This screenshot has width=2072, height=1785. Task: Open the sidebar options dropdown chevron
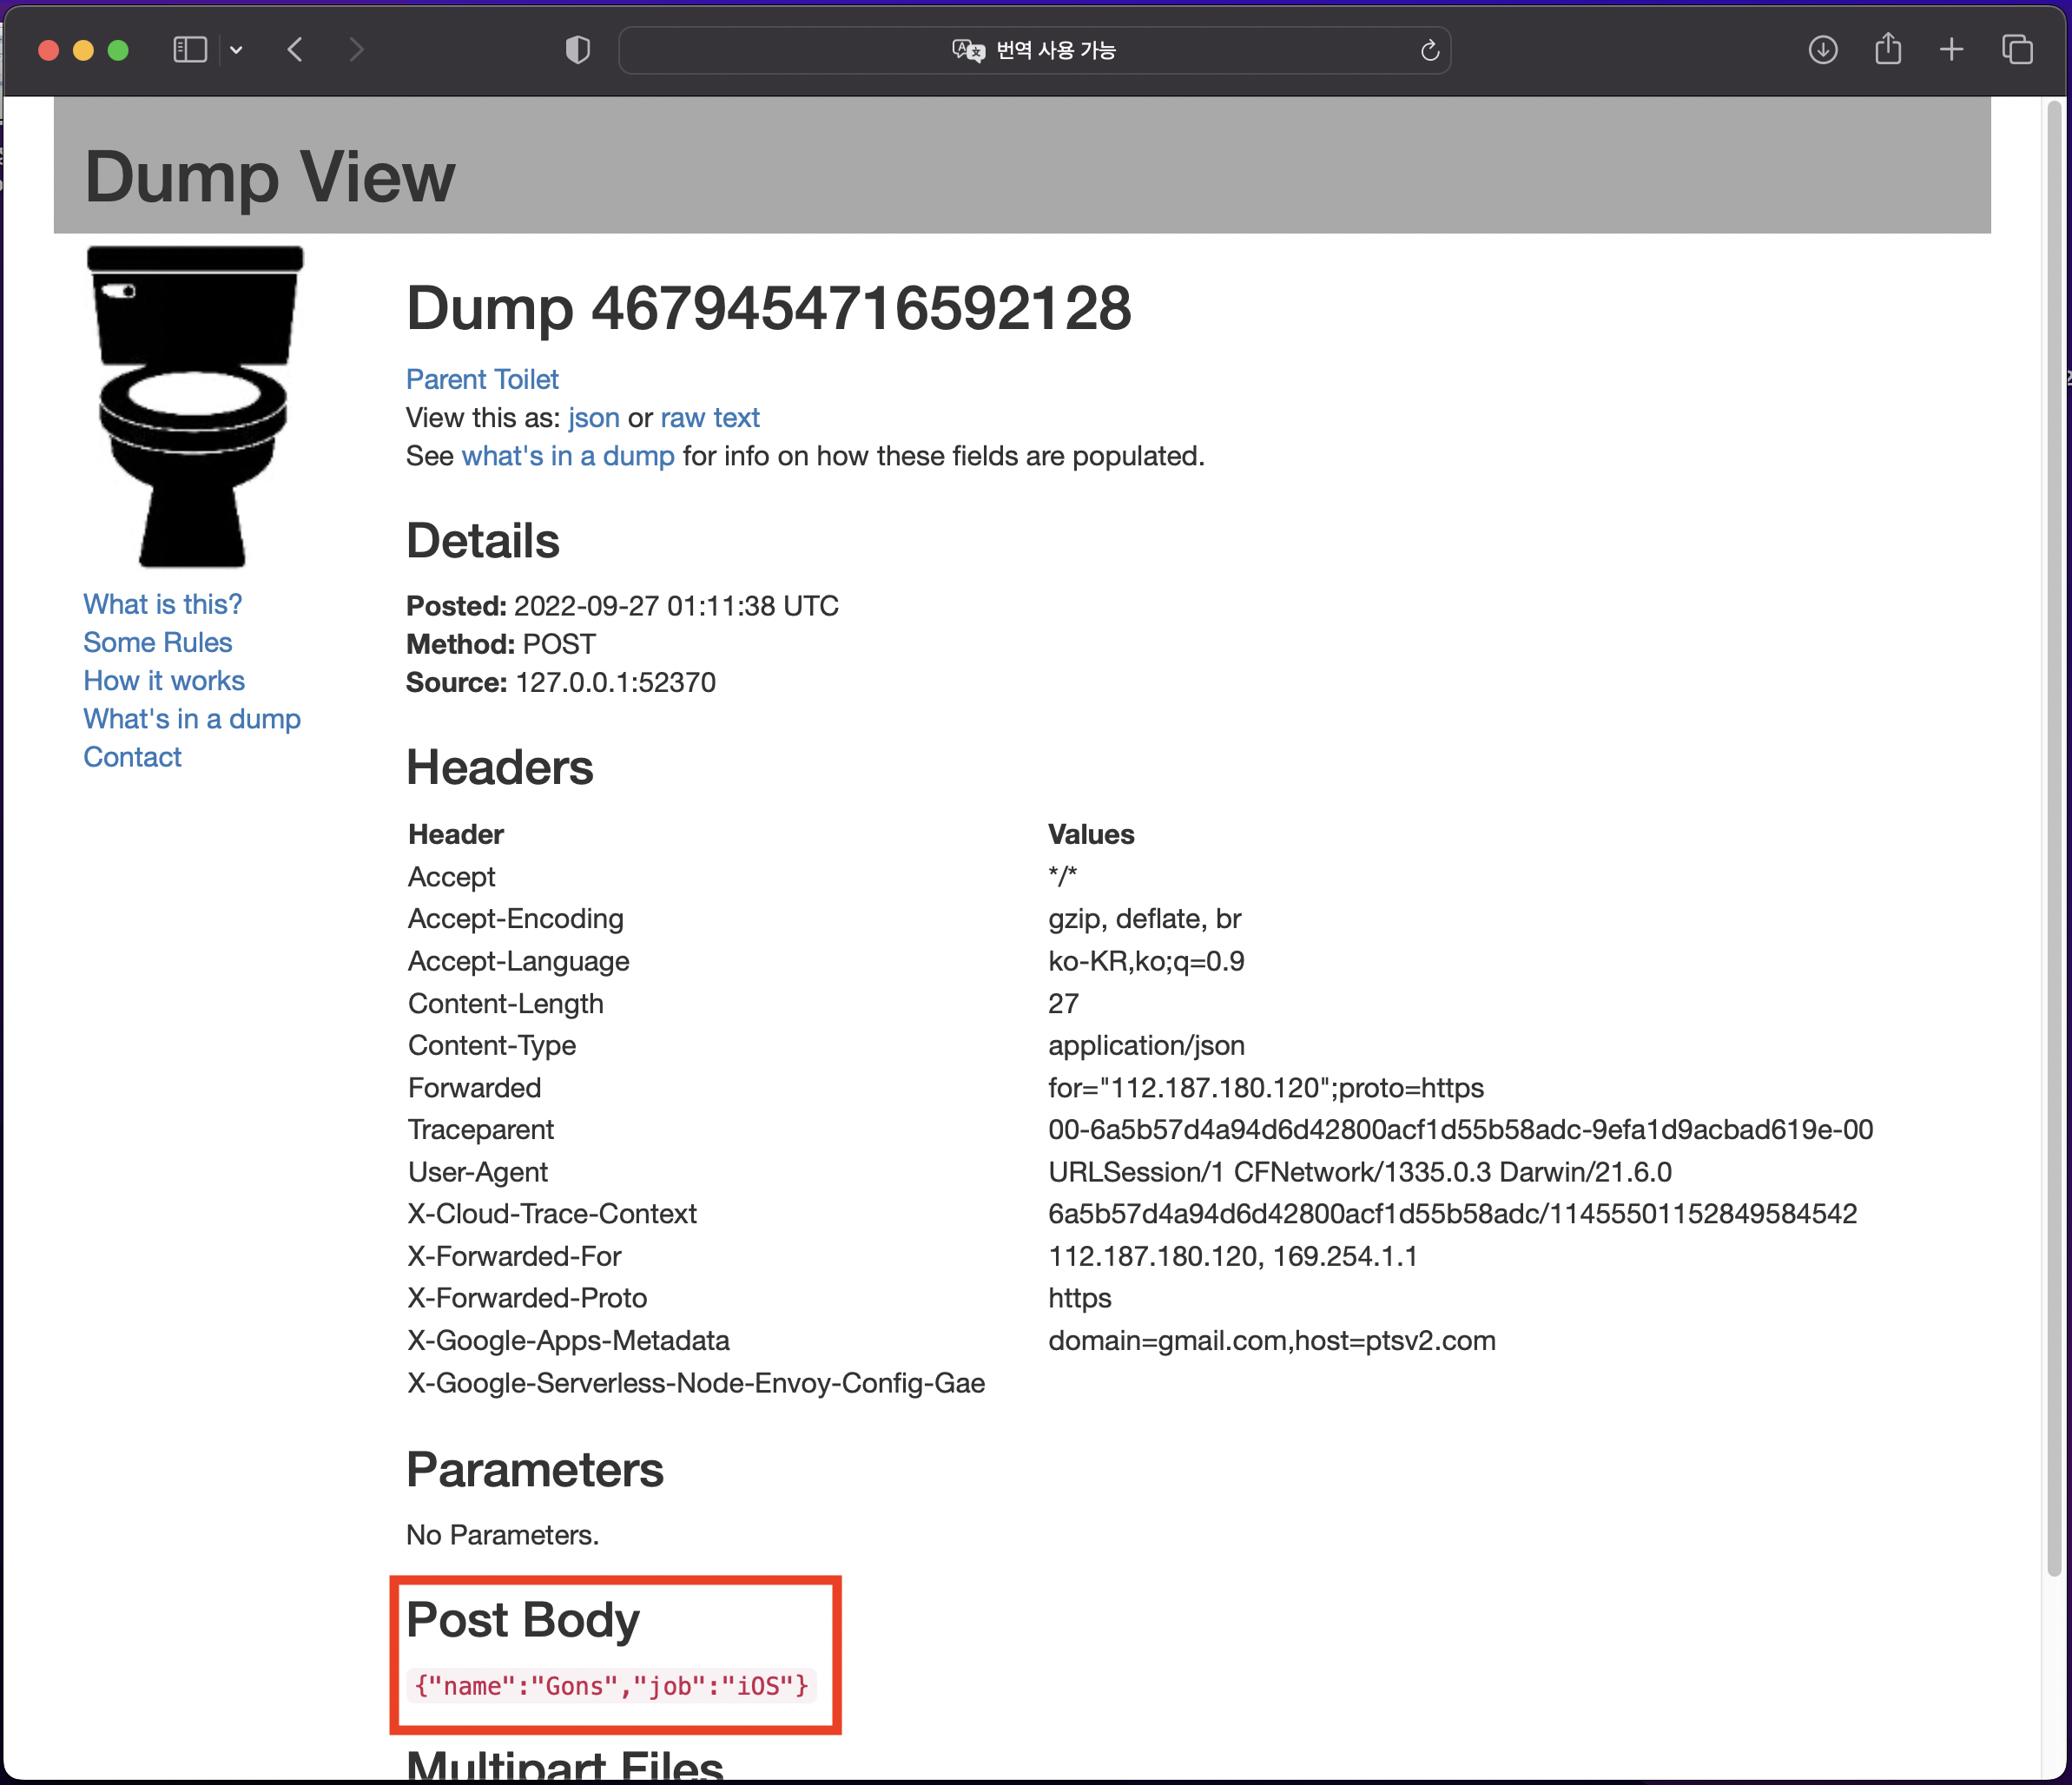pyautogui.click(x=236, y=50)
